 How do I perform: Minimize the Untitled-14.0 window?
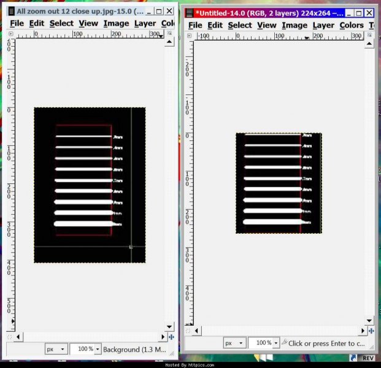pyautogui.click(x=349, y=13)
